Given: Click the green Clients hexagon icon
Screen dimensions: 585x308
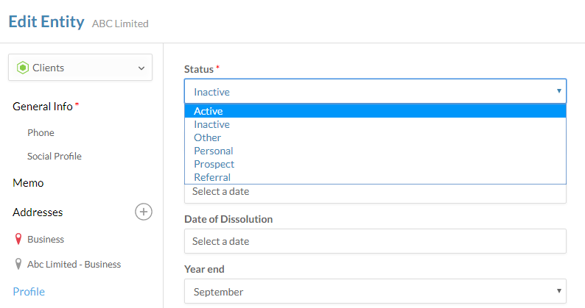Looking at the screenshot, I should tap(22, 68).
